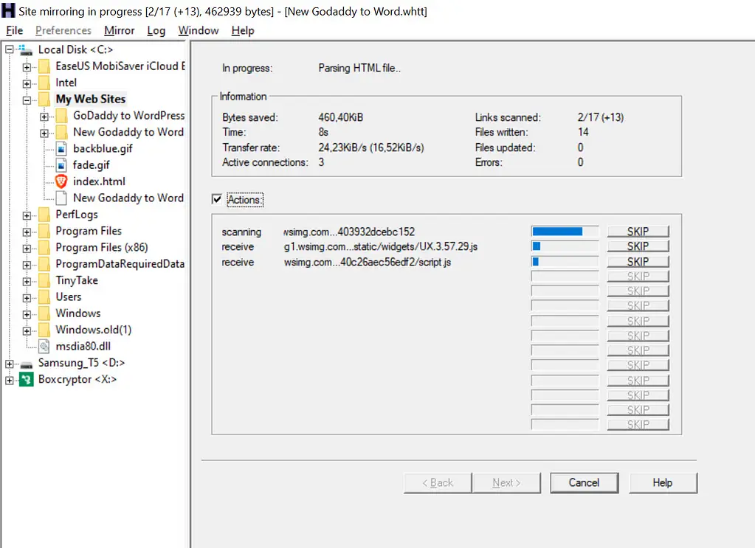Image resolution: width=755 pixels, height=548 pixels.
Task: Click the scanning progress bar
Action: [x=565, y=232]
